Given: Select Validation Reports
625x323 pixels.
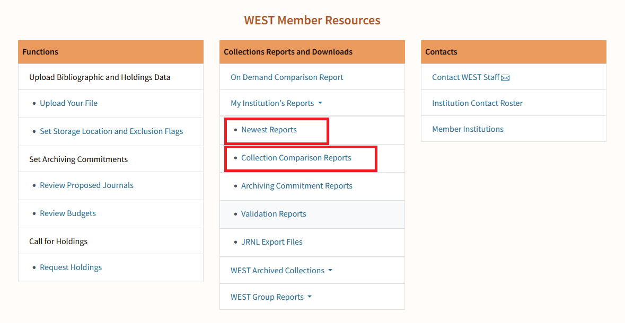Looking at the screenshot, I should pyautogui.click(x=274, y=214).
